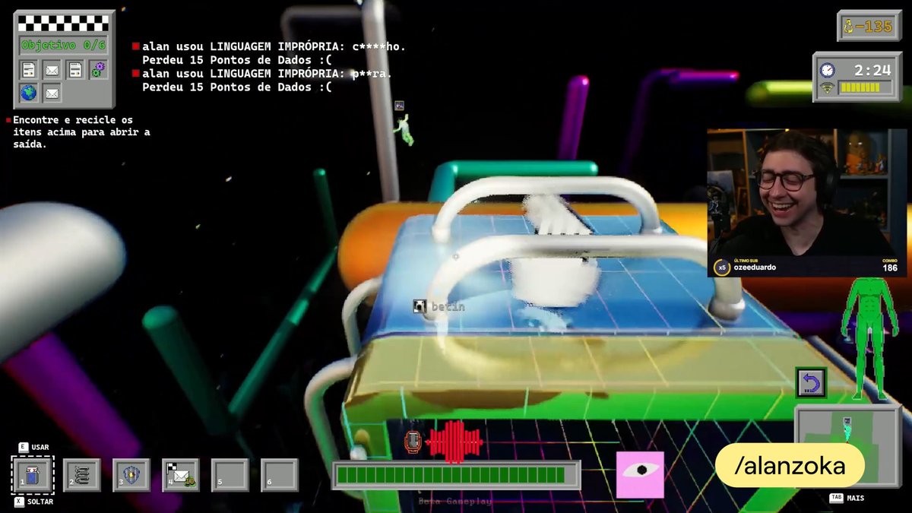Select the blue jar item in slot 1
Screen dimensions: 912x513
[33, 475]
